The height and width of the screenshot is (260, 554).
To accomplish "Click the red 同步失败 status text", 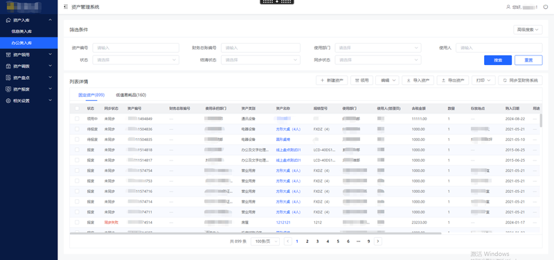I will (x=111, y=223).
